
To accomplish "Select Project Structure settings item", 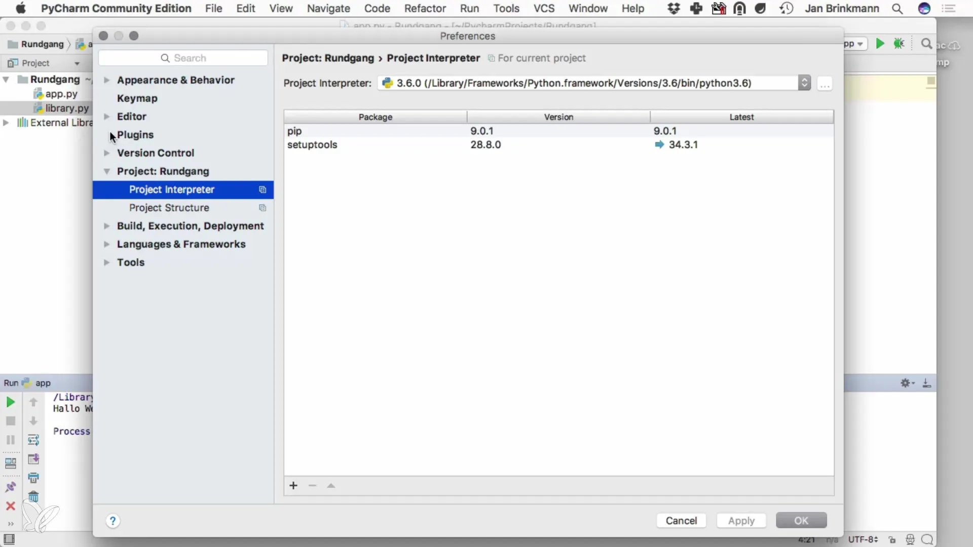I will pos(183,208).
